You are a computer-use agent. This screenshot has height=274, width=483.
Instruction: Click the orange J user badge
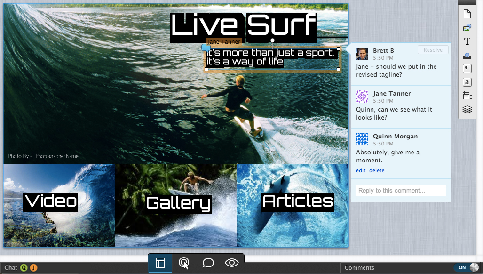pos(33,268)
